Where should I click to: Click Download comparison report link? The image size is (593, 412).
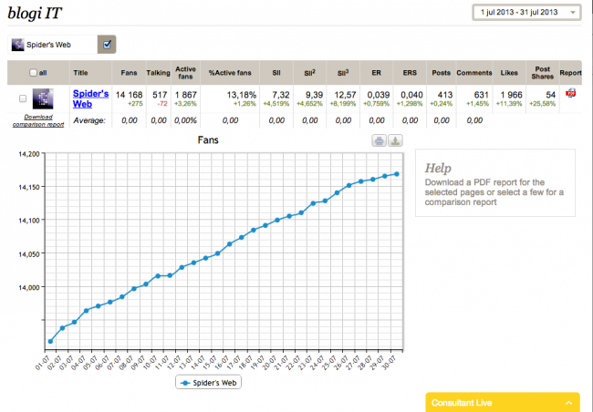[x=38, y=120]
